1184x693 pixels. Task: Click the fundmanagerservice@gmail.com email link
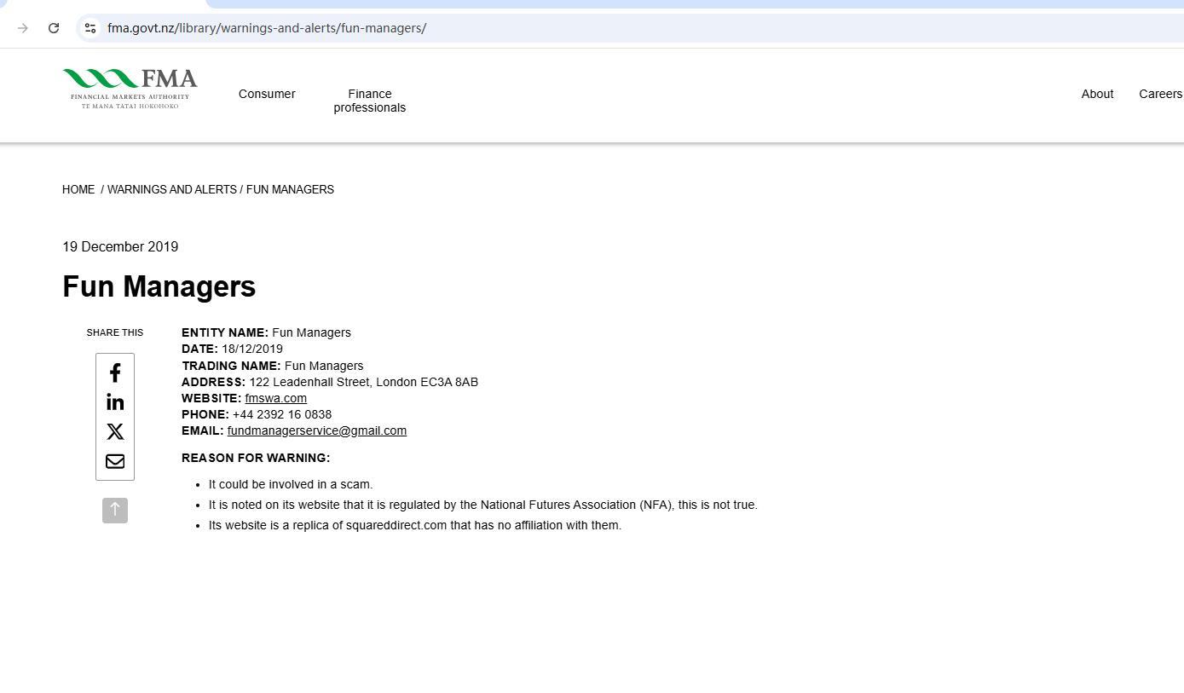coord(316,430)
